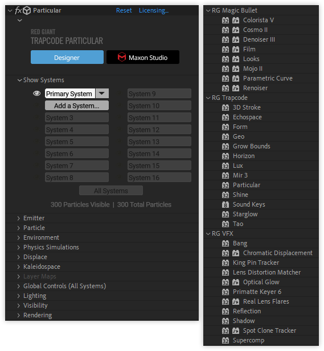The image size is (324, 351).
Task: Choose King Pin Tracker effect
Action: [256, 263]
